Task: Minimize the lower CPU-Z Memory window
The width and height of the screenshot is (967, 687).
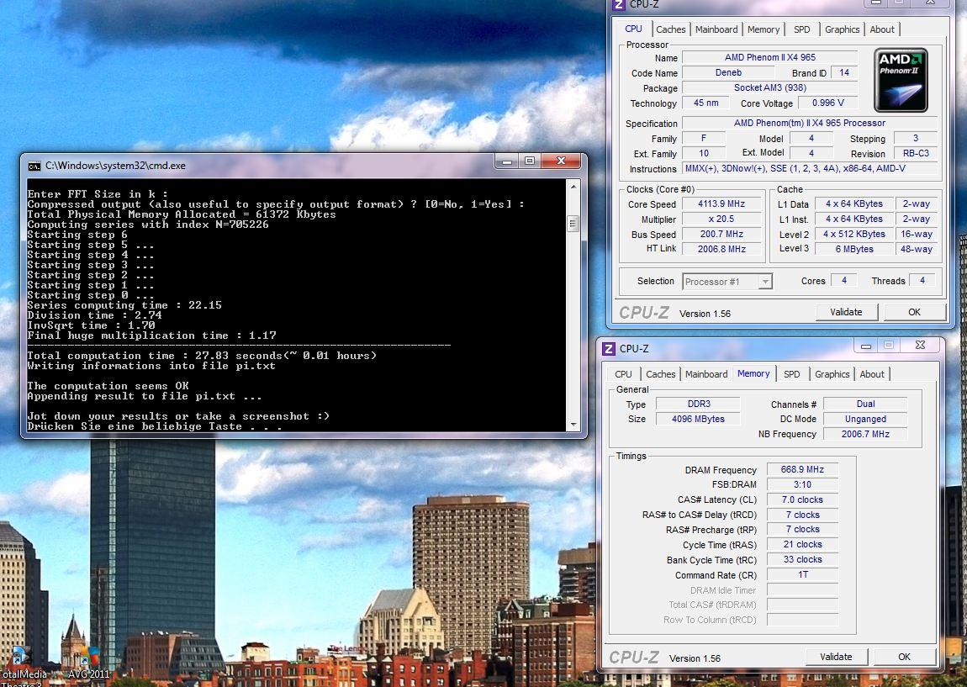Action: click(x=866, y=346)
